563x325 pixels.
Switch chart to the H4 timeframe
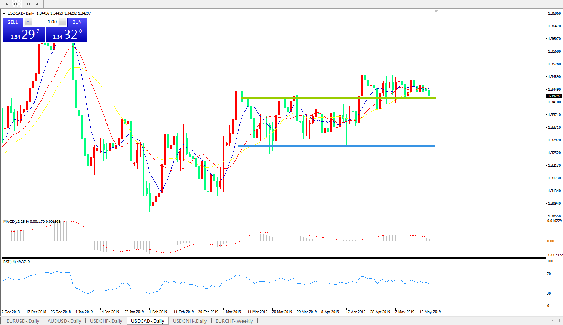coord(5,4)
